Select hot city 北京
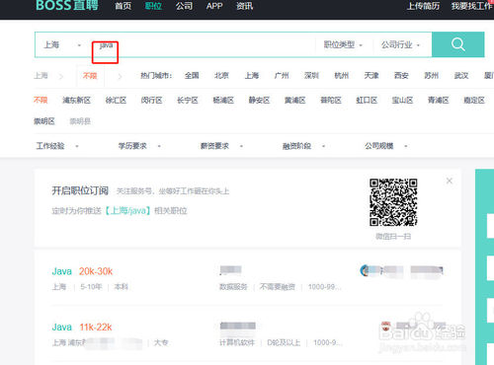The height and width of the screenshot is (365, 494). pos(221,76)
